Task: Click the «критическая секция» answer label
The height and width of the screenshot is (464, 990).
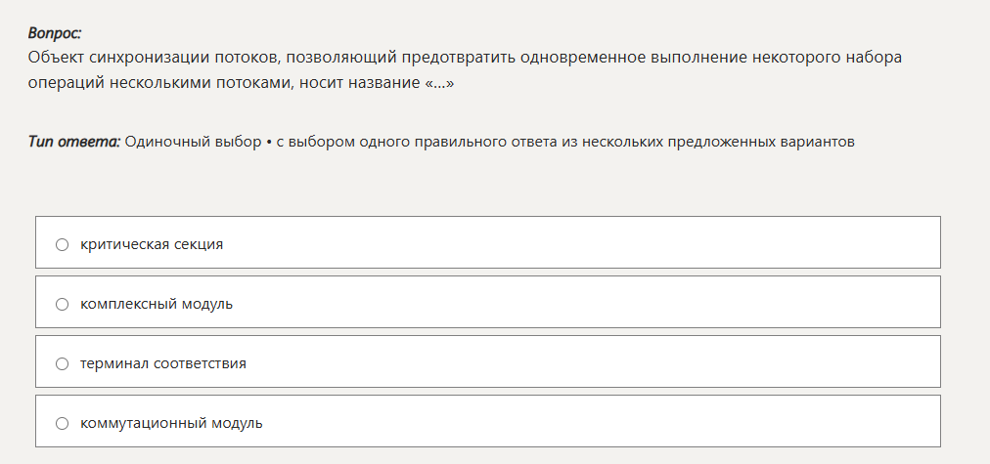Action: coord(152,244)
